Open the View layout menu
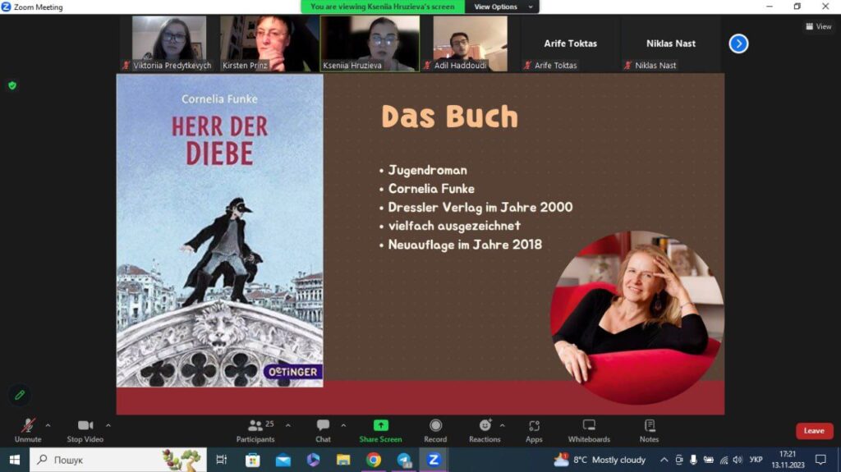 [818, 26]
